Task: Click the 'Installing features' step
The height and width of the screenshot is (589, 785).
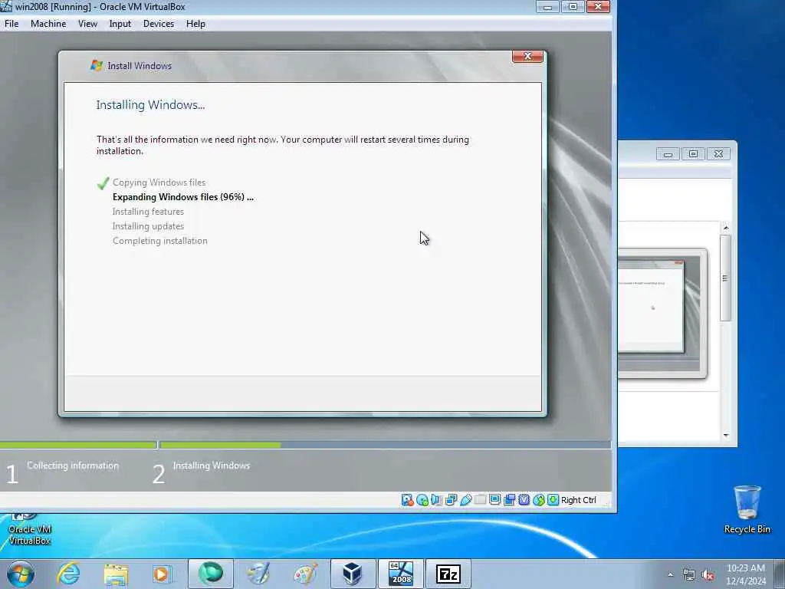Action: 148,212
